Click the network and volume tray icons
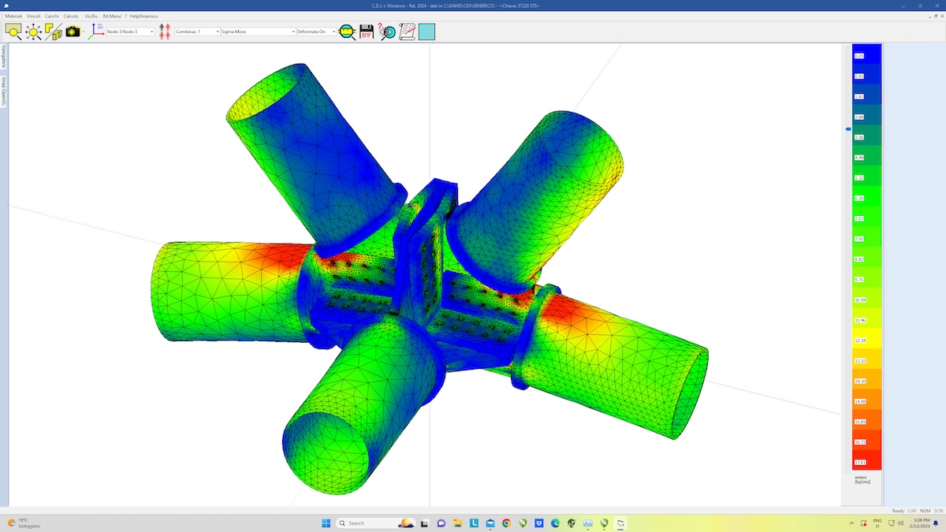The height and width of the screenshot is (532, 946). tap(897, 523)
